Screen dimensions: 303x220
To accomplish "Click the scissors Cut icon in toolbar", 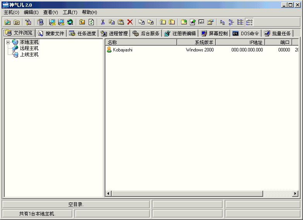I will tap(103, 22).
